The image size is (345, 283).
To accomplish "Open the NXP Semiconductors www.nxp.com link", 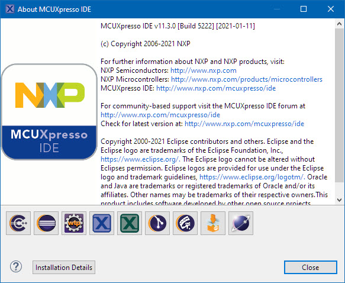I will pos(204,70).
